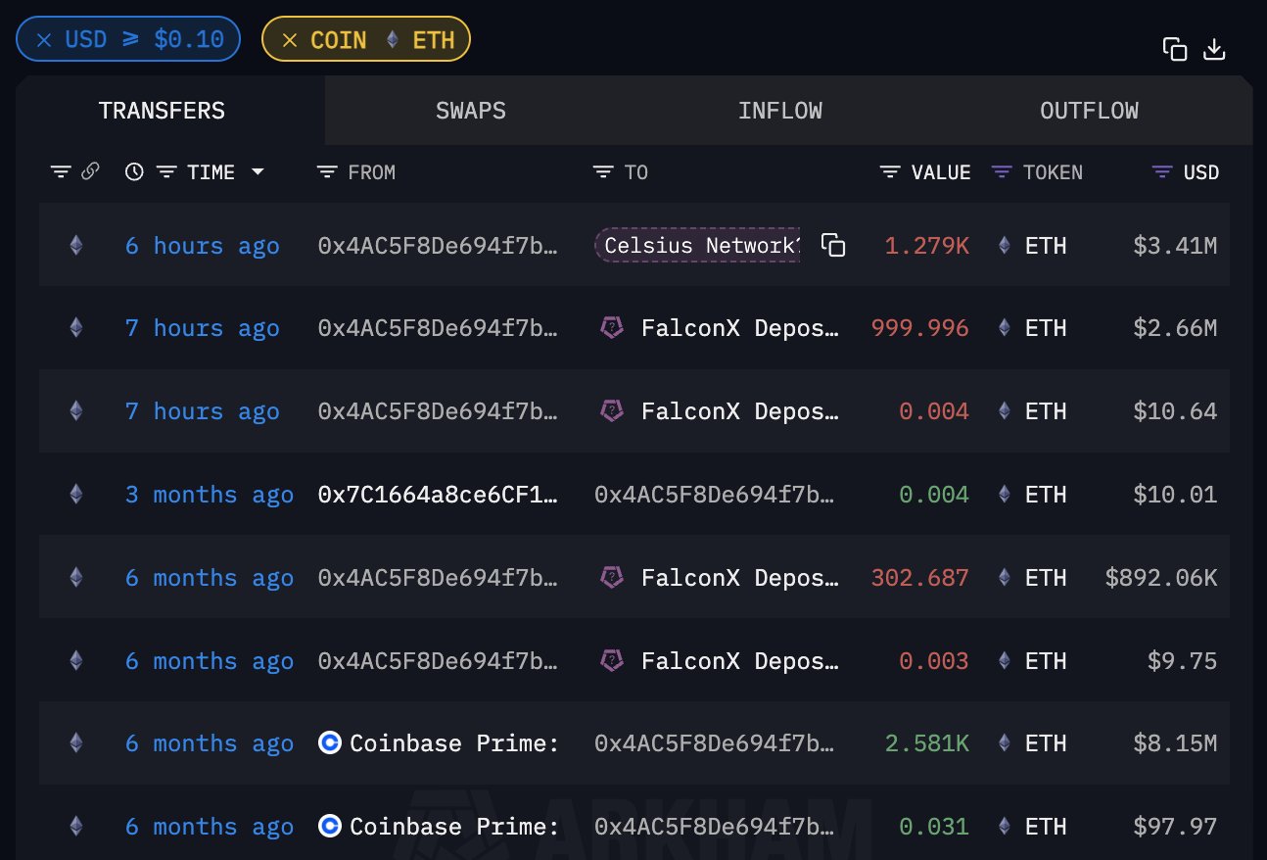The height and width of the screenshot is (860, 1267).
Task: Click the Ethereum icon in first transfer row
Action: coord(75,246)
